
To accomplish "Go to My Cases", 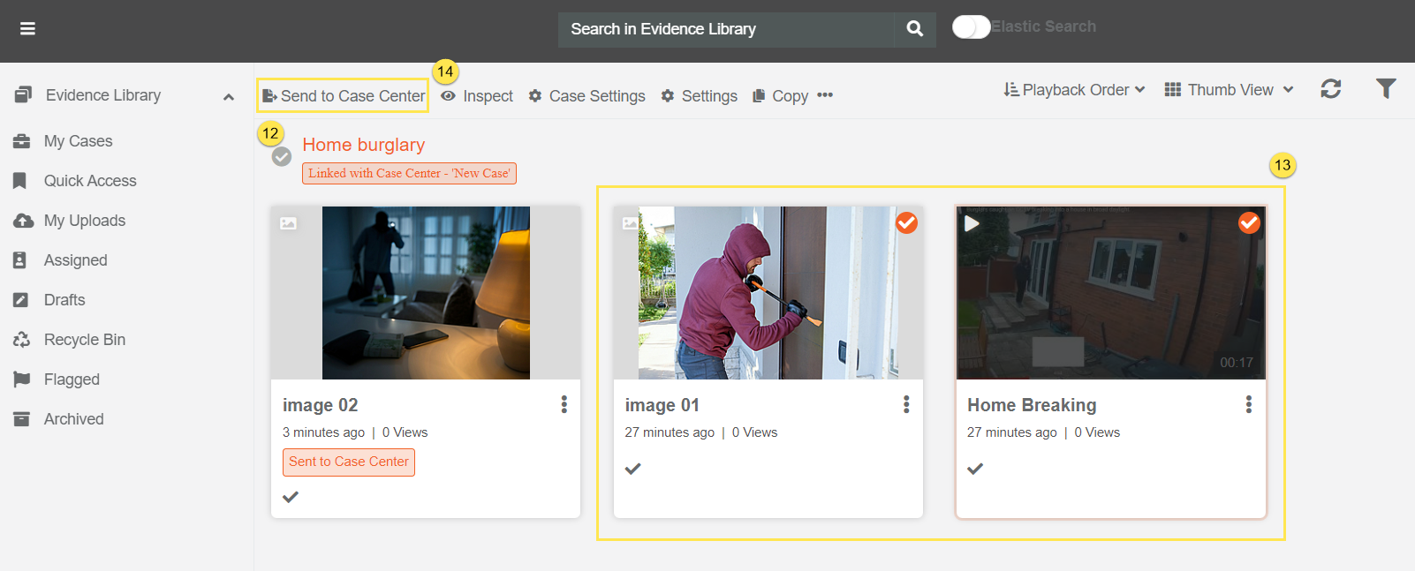I will click(78, 141).
